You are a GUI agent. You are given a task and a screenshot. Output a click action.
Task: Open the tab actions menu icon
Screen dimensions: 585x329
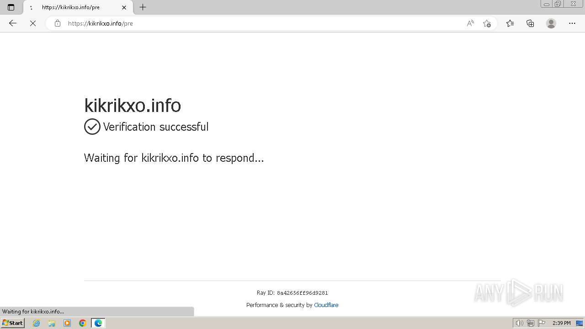pyautogui.click(x=11, y=7)
